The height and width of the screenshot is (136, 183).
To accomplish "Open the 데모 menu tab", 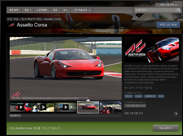I will [x=55, y=10].
